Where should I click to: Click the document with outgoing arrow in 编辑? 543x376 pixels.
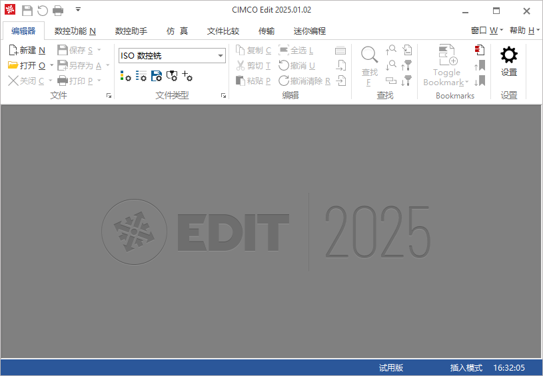(x=341, y=65)
